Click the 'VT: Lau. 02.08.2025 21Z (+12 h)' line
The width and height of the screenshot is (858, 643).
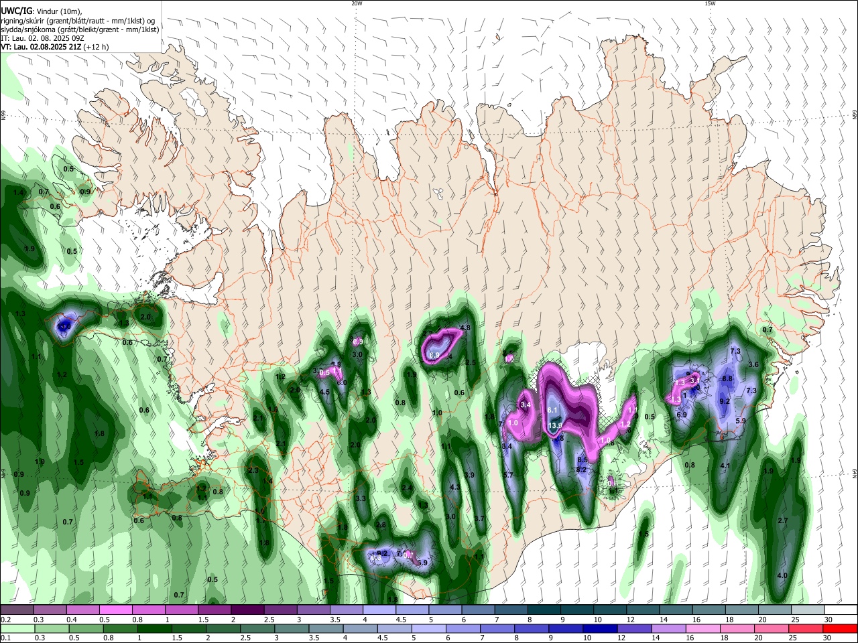pyautogui.click(x=55, y=48)
